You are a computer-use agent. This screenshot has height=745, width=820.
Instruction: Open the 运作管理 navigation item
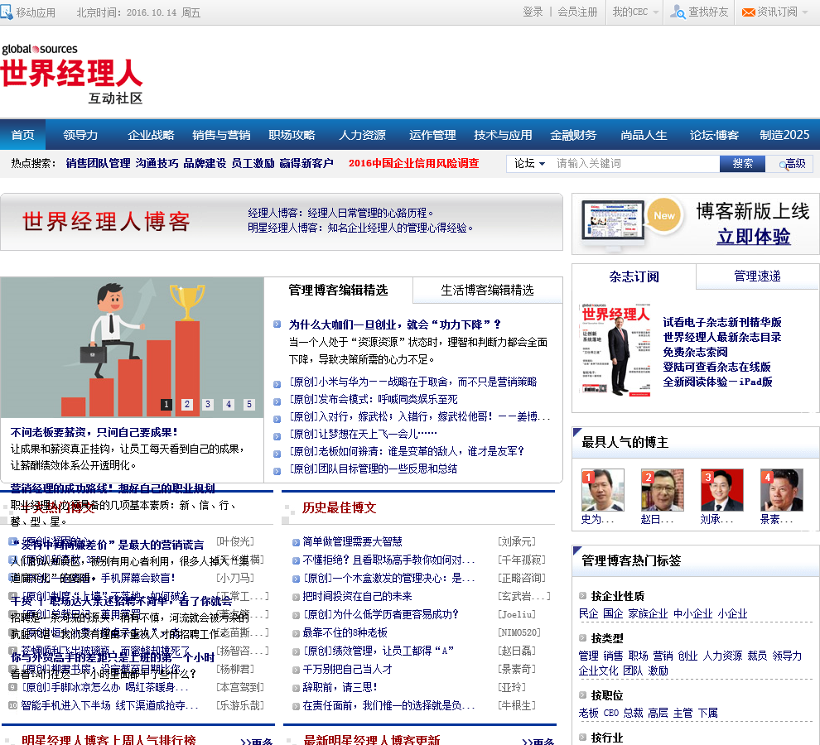pyautogui.click(x=432, y=135)
